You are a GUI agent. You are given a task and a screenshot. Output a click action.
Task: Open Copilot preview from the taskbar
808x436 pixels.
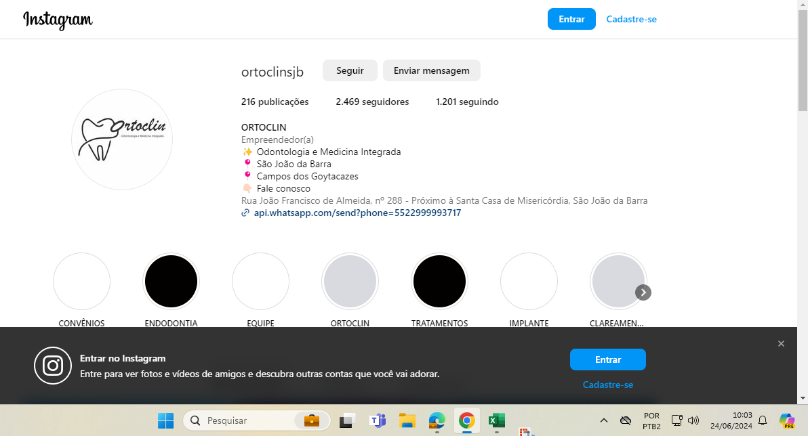click(787, 420)
